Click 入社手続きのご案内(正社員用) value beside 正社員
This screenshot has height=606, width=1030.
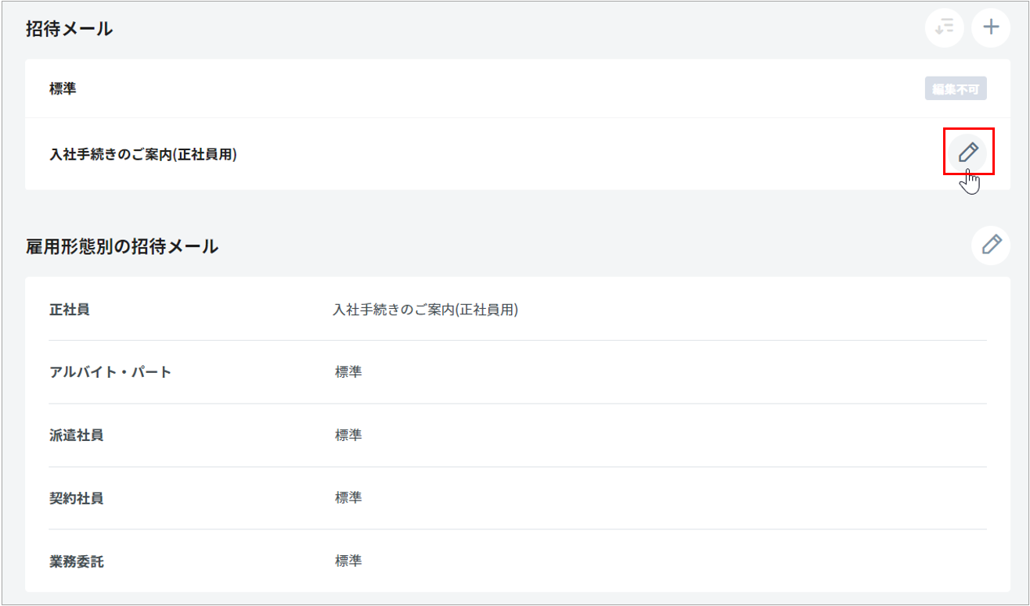pyautogui.click(x=425, y=310)
